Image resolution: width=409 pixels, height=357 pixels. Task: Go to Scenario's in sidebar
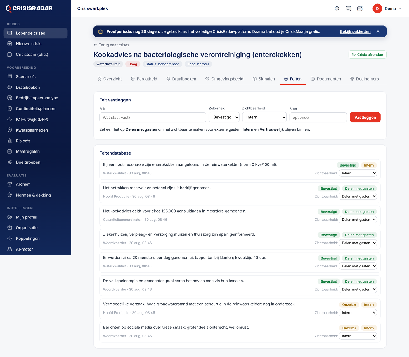35,76
